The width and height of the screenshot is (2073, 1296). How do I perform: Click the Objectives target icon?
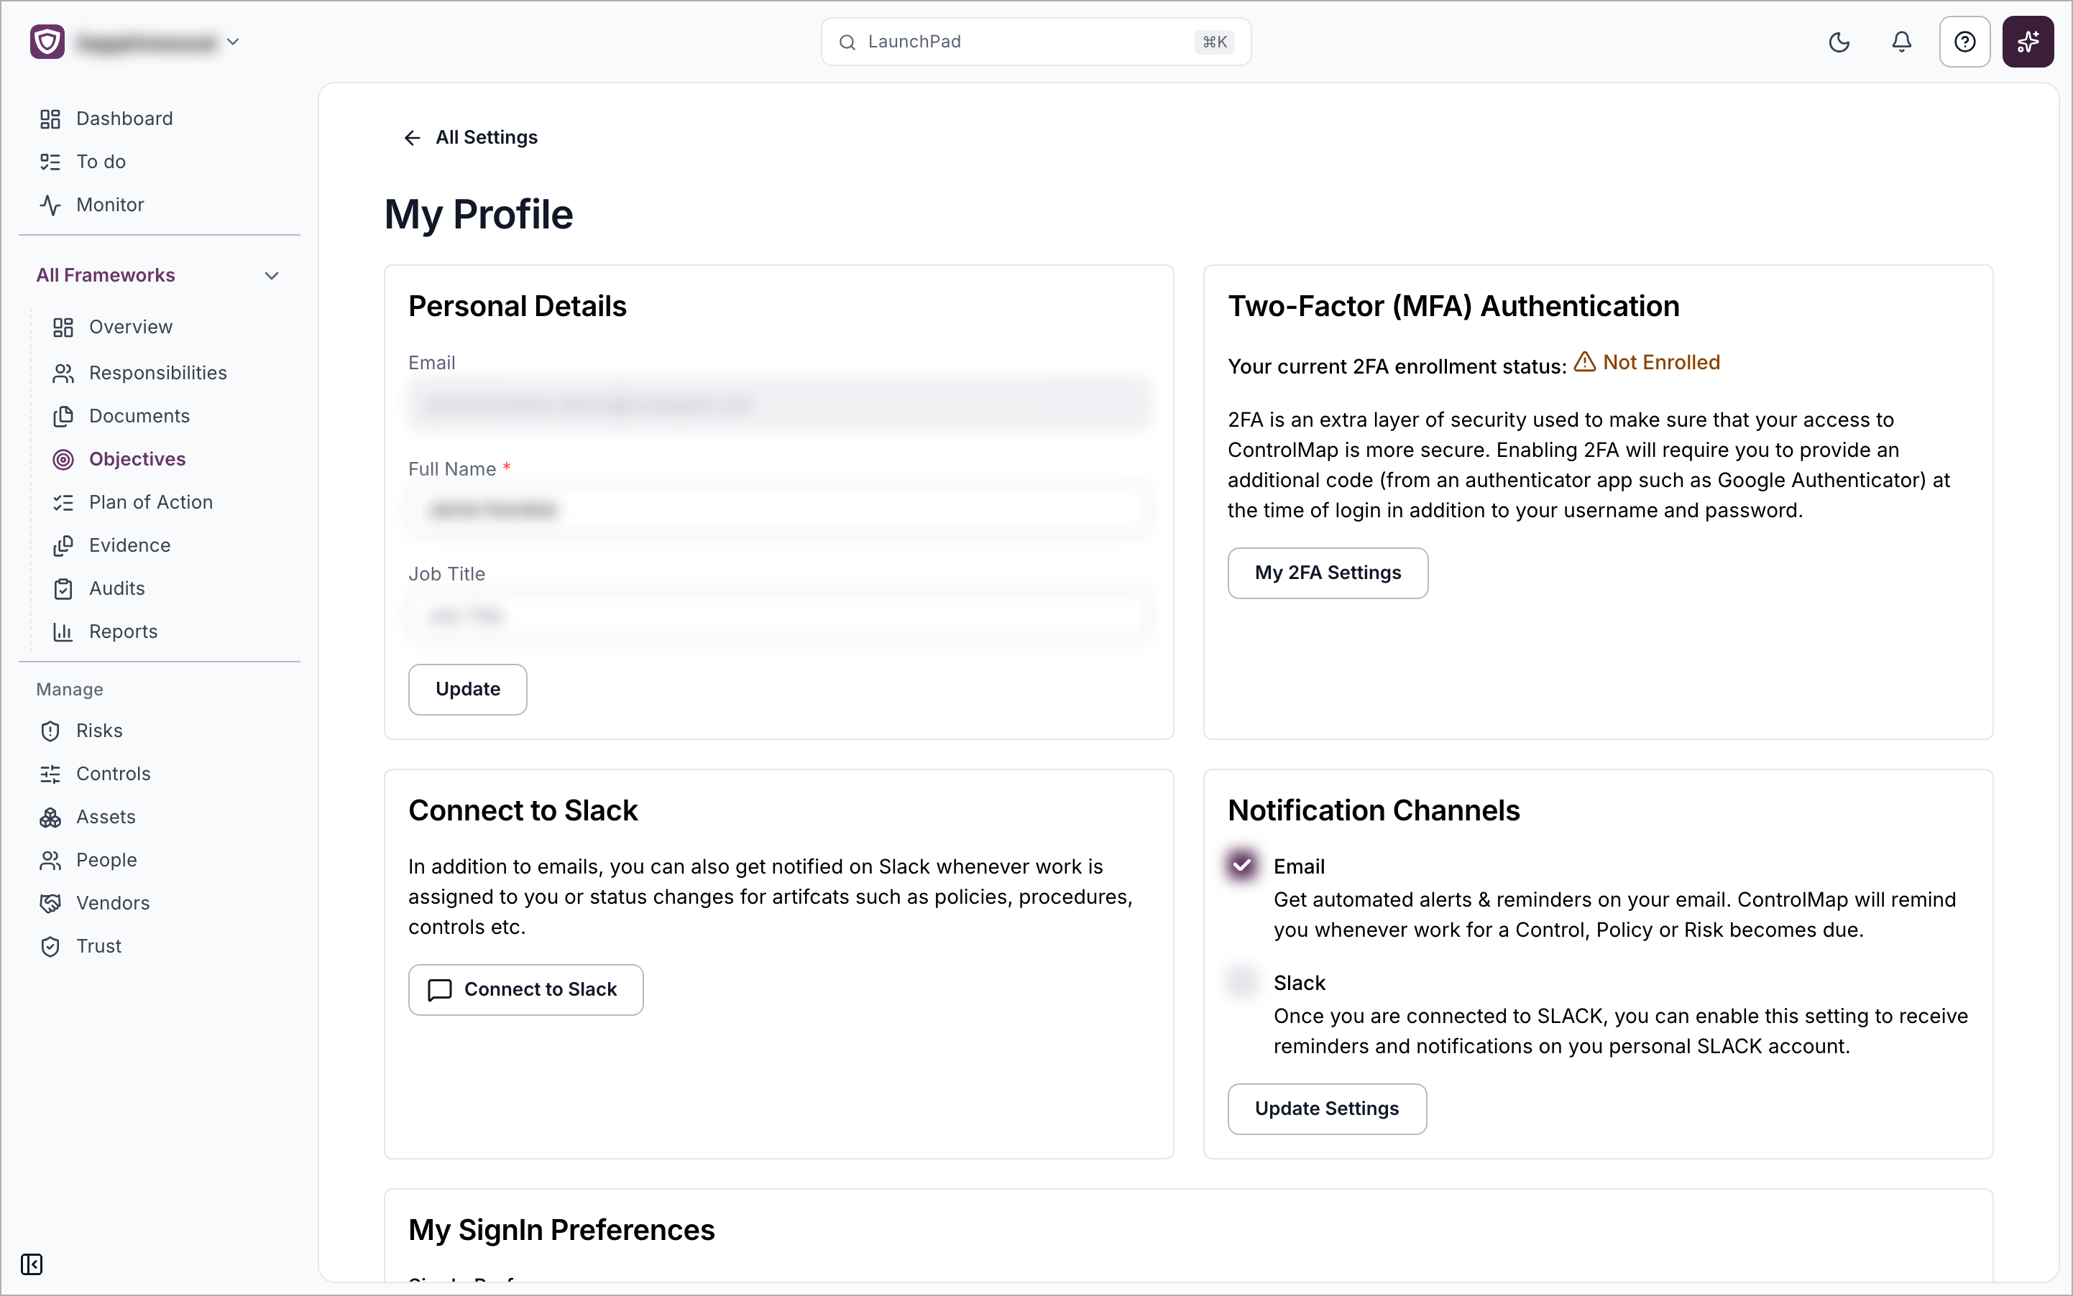pyautogui.click(x=63, y=460)
